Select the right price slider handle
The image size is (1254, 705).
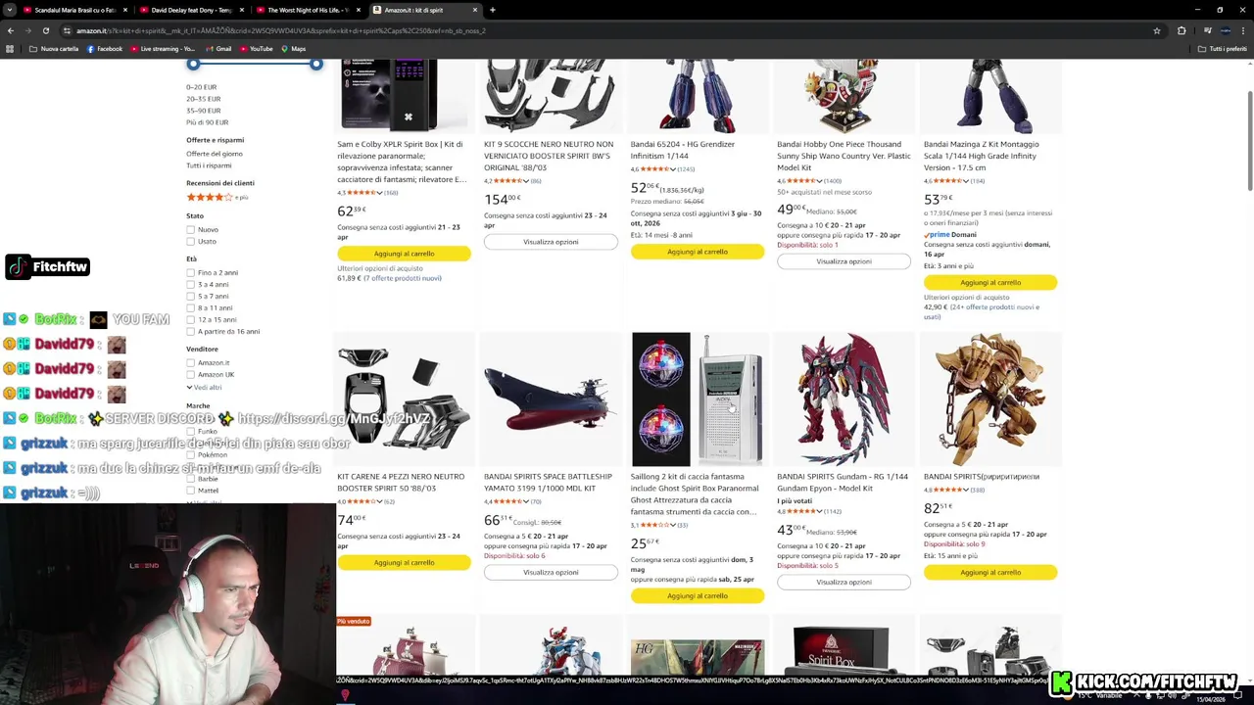point(315,64)
